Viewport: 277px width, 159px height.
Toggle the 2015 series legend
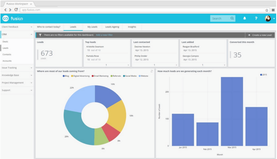click(264, 74)
